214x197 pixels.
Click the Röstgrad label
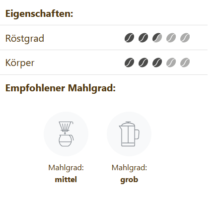(25, 38)
